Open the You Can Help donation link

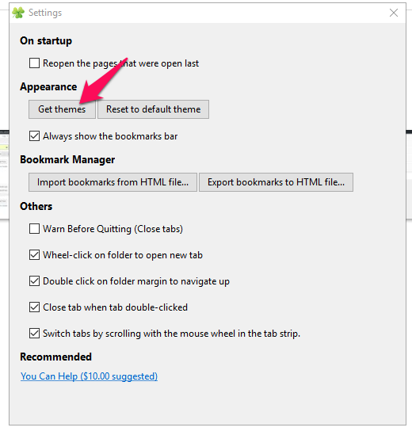89,376
